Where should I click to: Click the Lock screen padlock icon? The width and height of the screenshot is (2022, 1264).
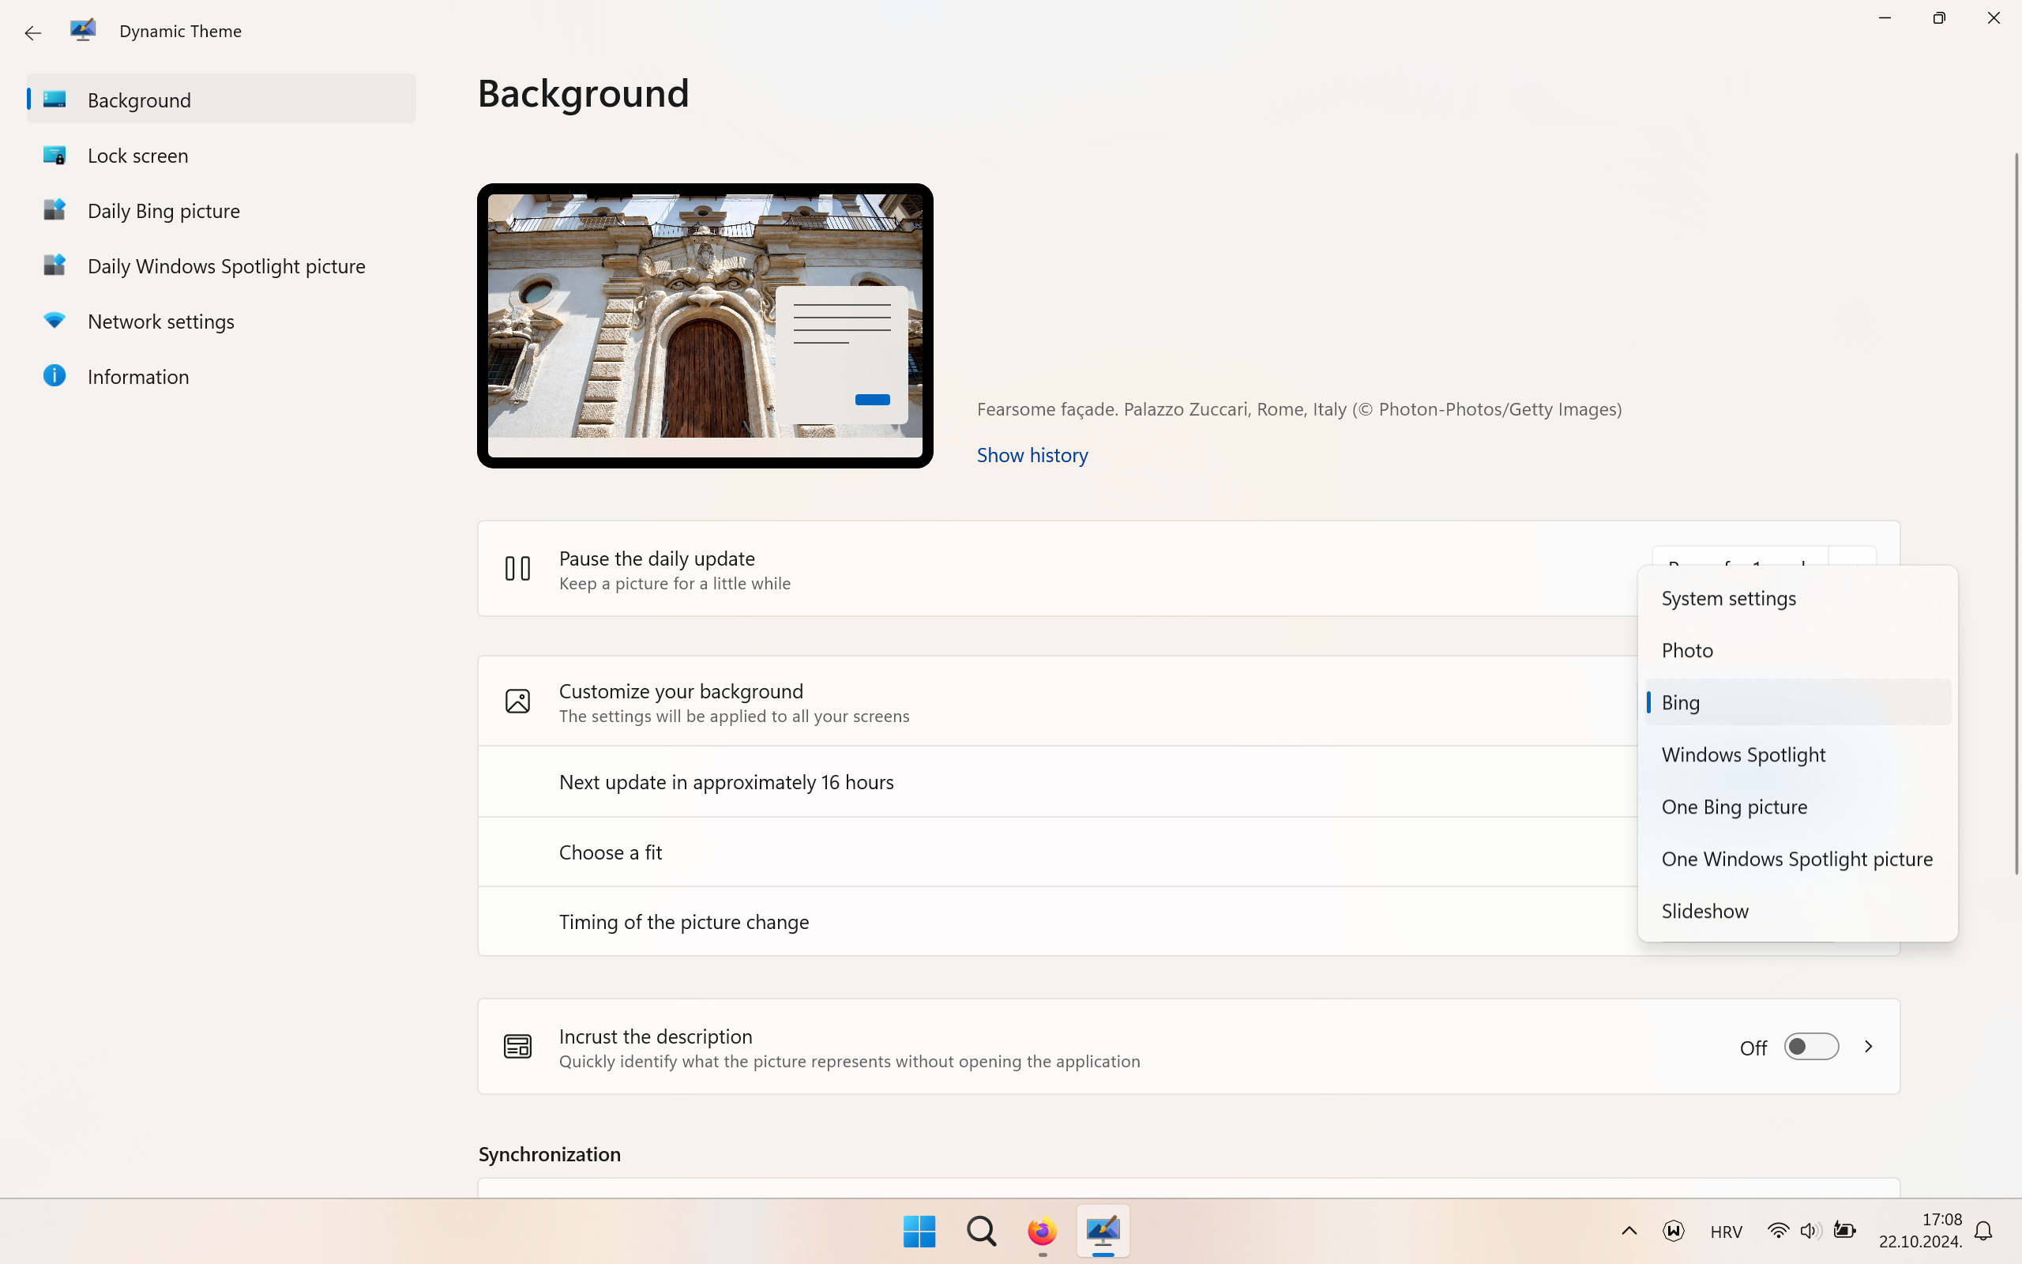point(54,155)
